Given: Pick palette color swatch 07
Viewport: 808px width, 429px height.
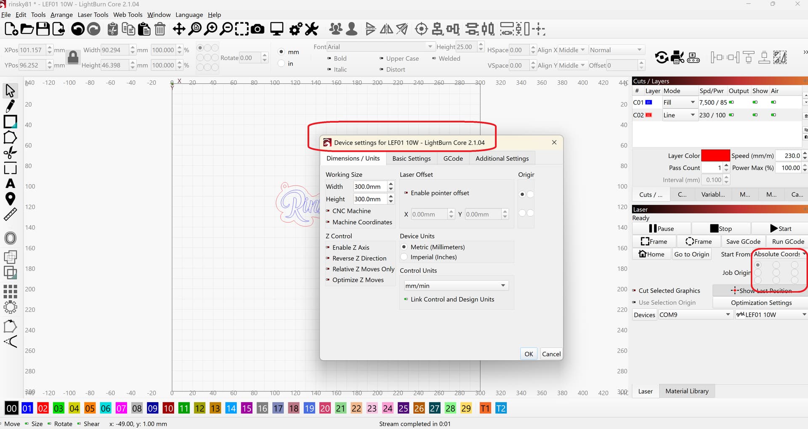Looking at the screenshot, I should tap(121, 408).
